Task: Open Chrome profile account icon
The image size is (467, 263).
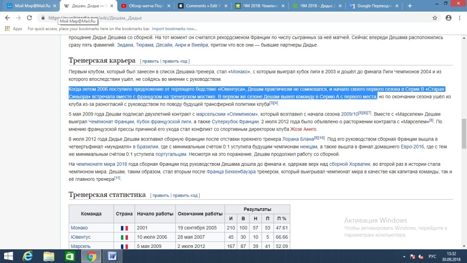Action: click(x=449, y=18)
